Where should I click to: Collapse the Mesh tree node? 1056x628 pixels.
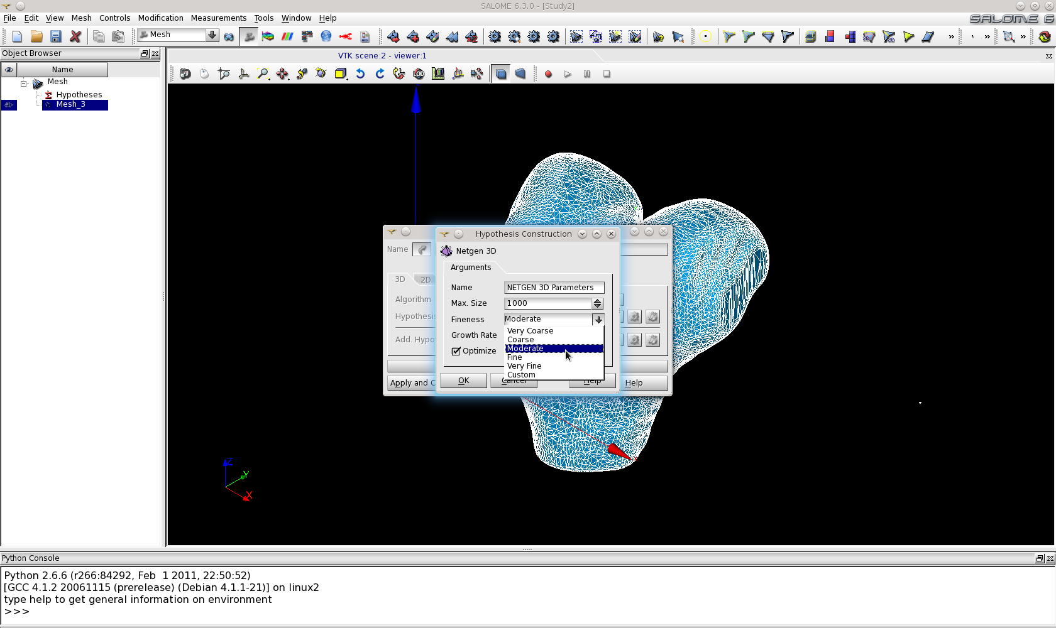click(x=23, y=82)
